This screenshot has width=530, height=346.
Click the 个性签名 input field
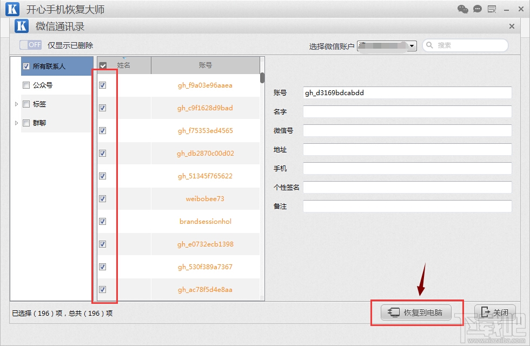[407, 187]
